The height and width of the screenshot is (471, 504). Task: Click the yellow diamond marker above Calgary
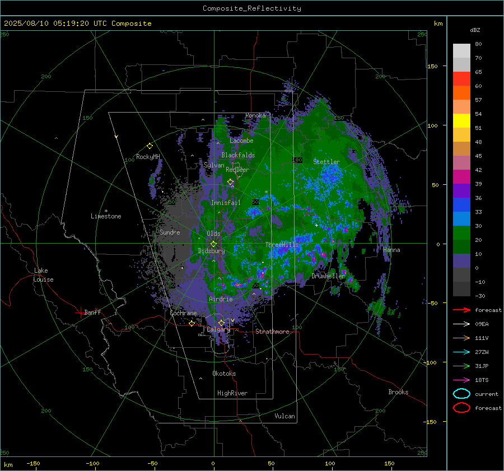click(221, 323)
